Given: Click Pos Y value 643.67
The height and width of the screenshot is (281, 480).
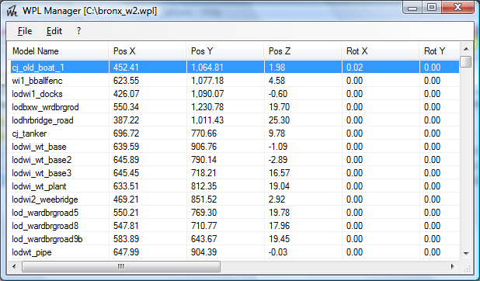Looking at the screenshot, I should (x=203, y=239).
